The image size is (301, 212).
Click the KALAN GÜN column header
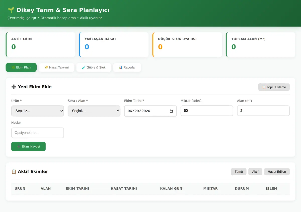pyautogui.click(x=171, y=188)
